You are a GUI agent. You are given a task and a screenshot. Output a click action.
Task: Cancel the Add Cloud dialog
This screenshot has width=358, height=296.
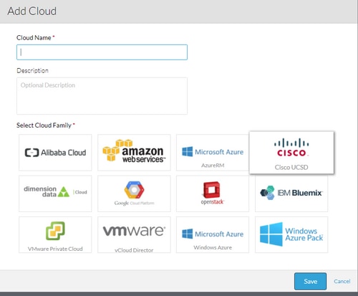click(342, 281)
